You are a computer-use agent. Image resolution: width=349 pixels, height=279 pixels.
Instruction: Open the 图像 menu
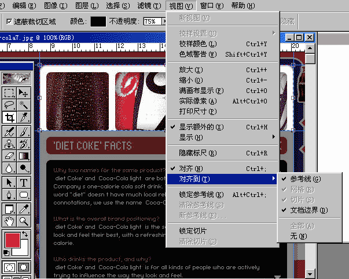(56, 6)
